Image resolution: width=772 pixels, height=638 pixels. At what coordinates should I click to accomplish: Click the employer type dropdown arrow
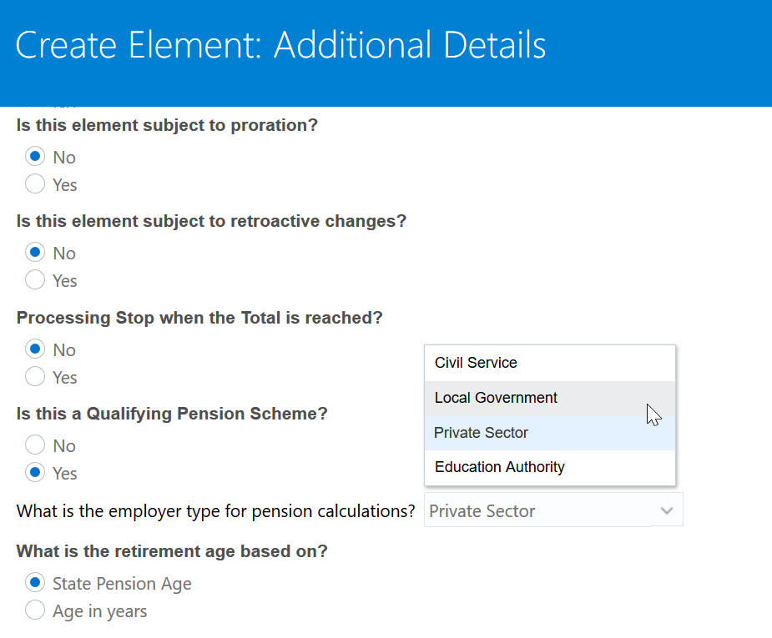point(666,510)
